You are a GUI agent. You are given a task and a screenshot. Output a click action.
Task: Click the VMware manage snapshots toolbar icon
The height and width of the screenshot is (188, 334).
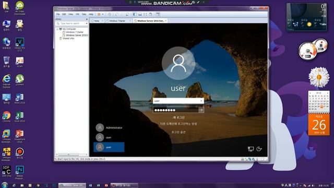(127, 14)
